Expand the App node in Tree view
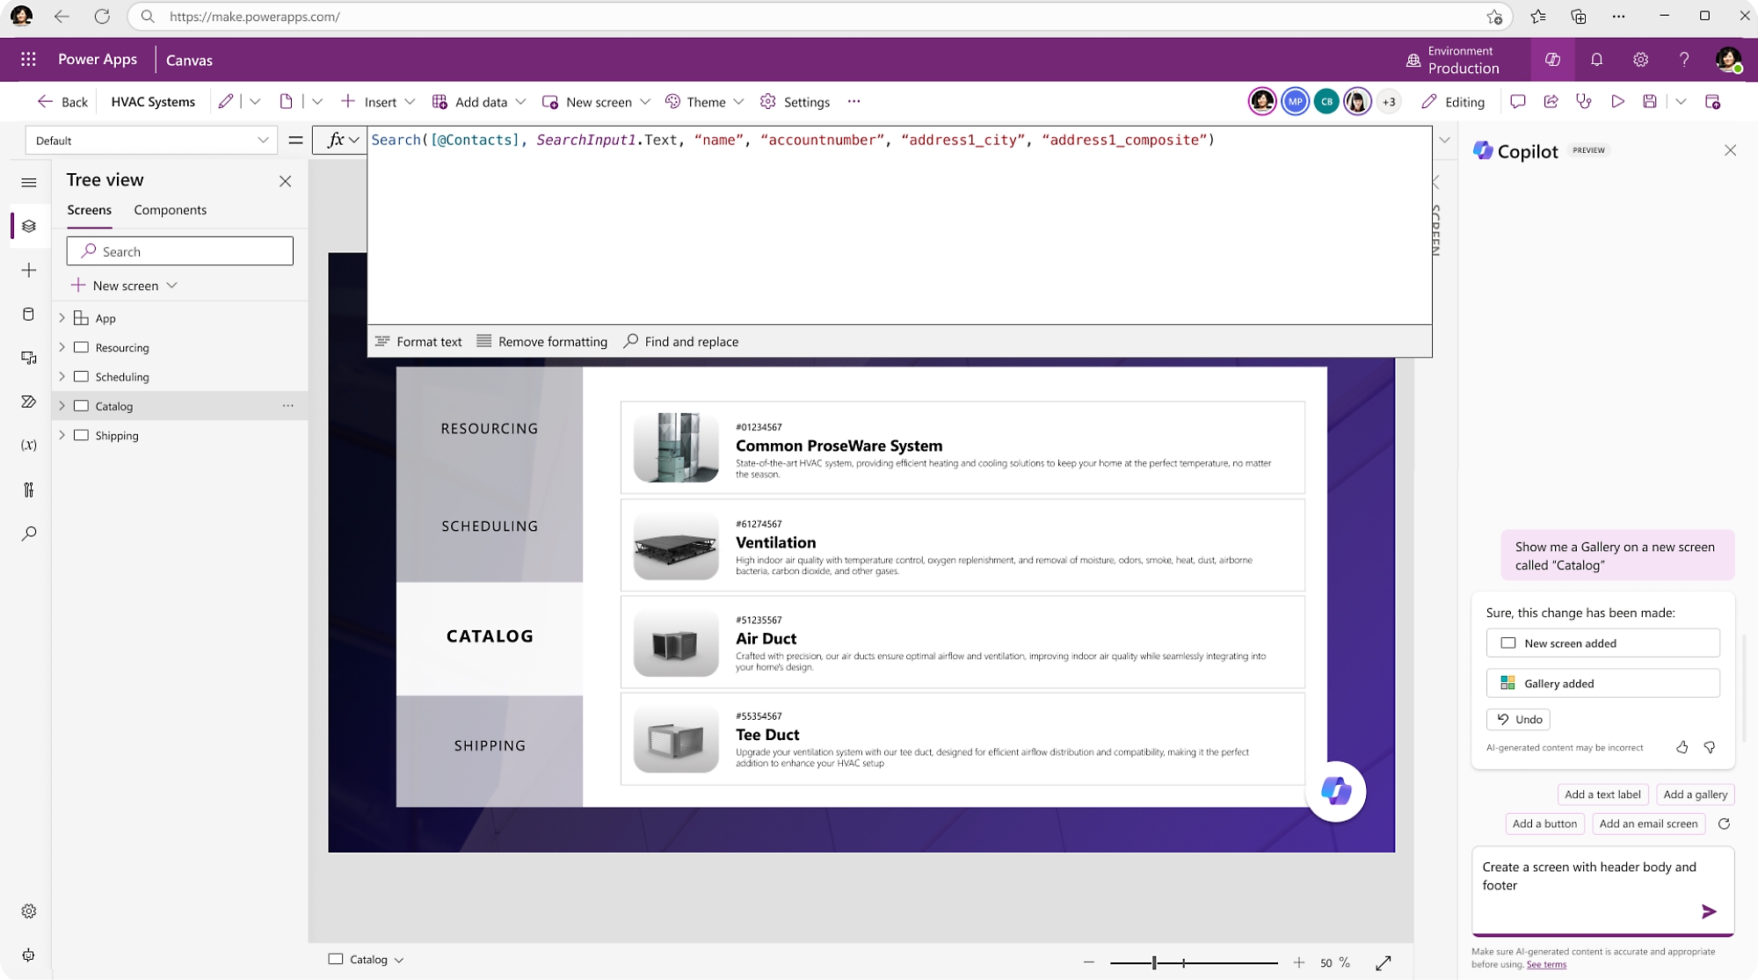Image resolution: width=1758 pixels, height=980 pixels. (62, 317)
